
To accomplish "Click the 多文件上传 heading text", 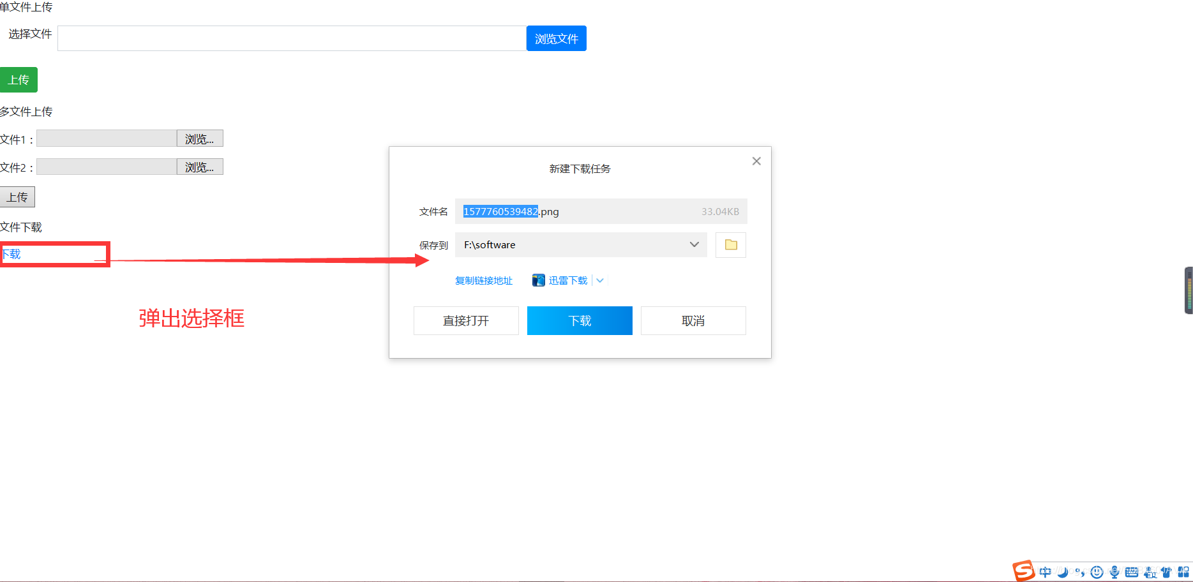I will point(26,112).
